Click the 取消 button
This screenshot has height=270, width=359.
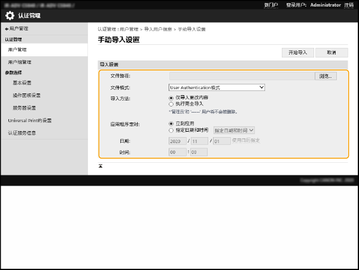click(331, 53)
